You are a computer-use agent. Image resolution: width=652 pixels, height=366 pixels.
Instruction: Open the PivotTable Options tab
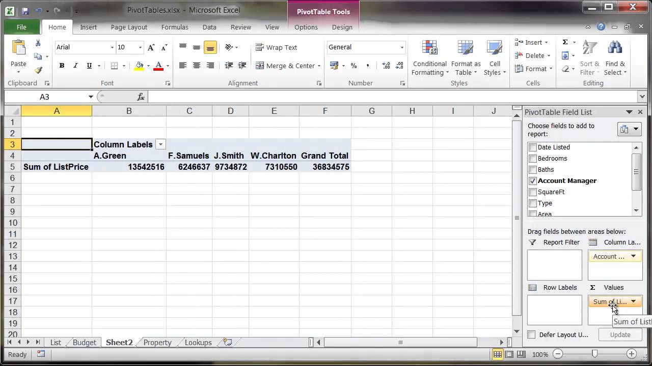[306, 27]
